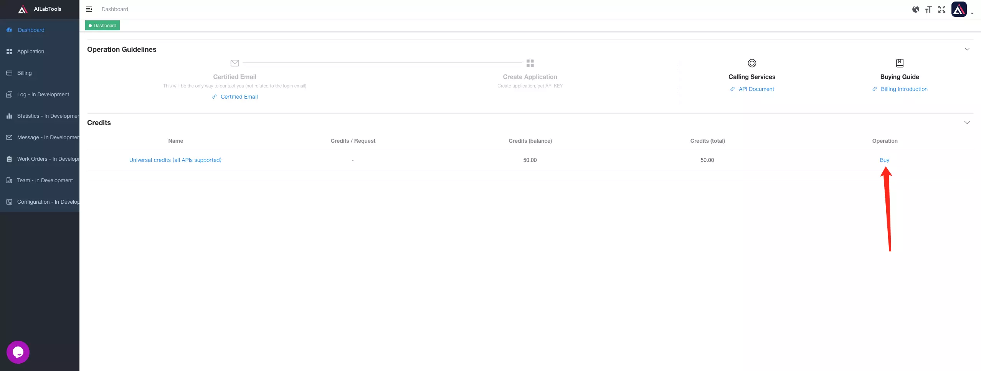This screenshot has width=981, height=371.
Task: Click link icon beside API Document
Action: tap(732, 89)
